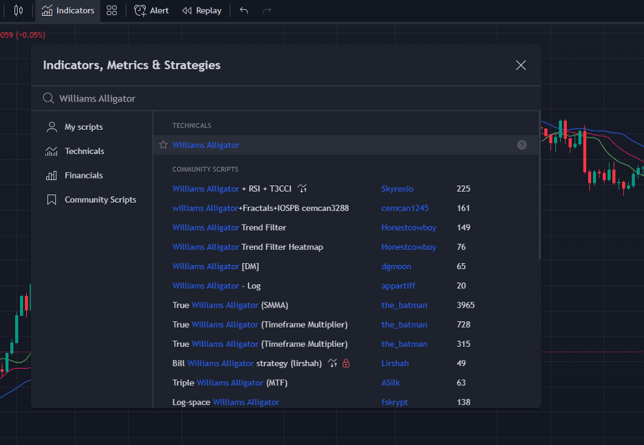This screenshot has width=644, height=445.
Task: Click the search magnifier icon
Action: (48, 98)
